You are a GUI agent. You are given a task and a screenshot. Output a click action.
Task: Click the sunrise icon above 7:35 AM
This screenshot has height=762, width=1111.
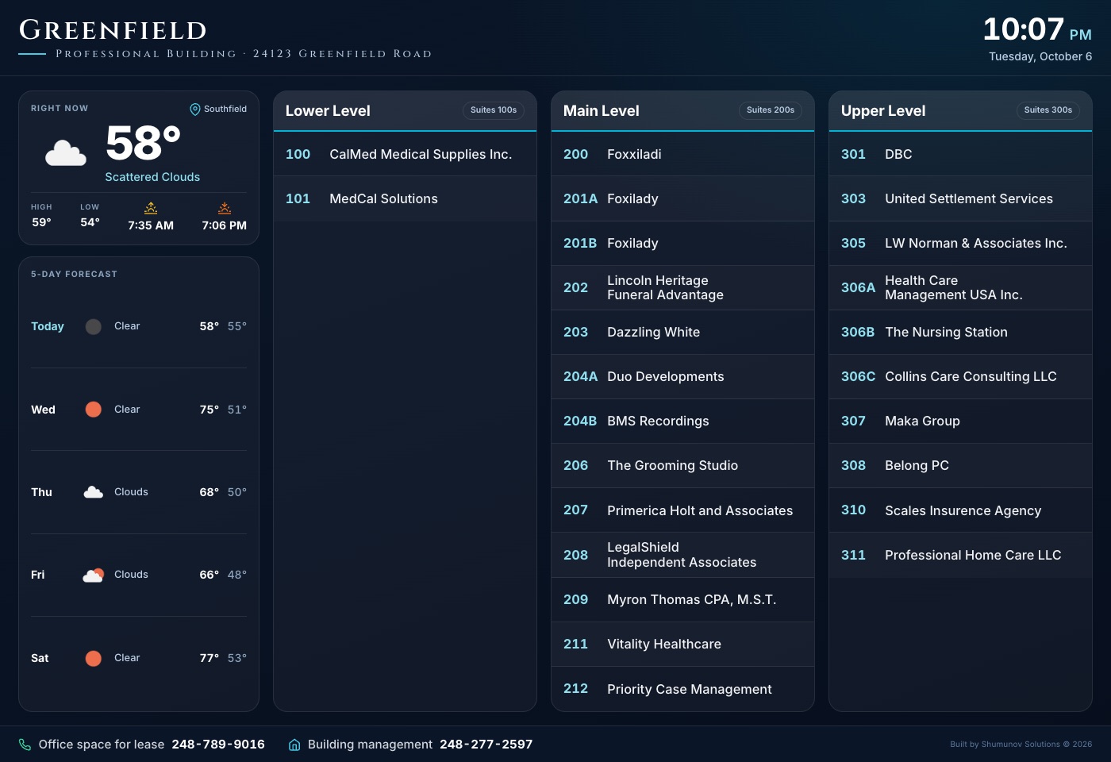point(151,208)
